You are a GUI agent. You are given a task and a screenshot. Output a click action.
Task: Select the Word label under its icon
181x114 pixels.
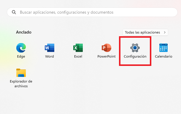[50, 56]
